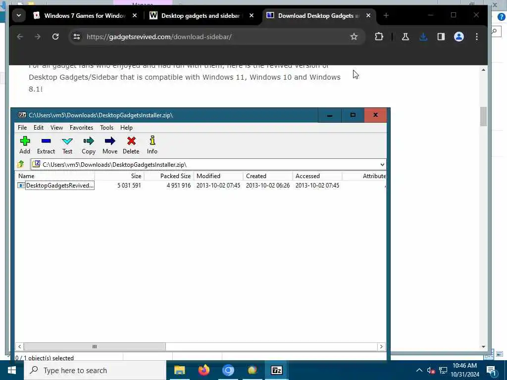Show hidden system tray icons

[x=419, y=370]
